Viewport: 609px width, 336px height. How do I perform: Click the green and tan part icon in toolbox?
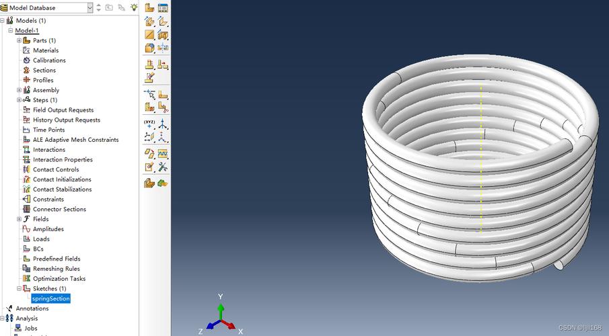point(163,183)
